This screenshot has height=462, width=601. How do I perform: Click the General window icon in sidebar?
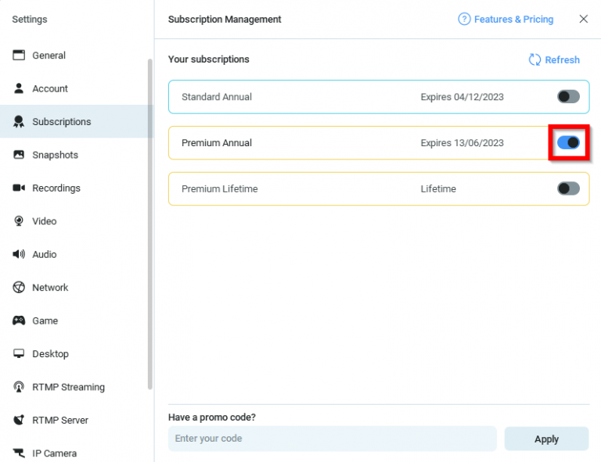(19, 56)
